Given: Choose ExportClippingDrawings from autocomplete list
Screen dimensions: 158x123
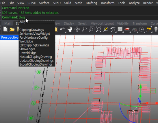Looking at the screenshot, I should (x=36, y=64).
